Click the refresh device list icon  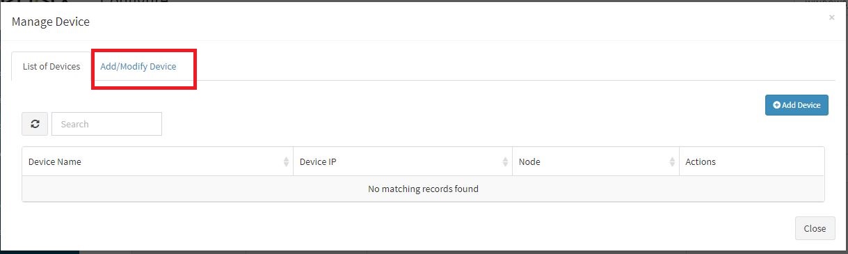click(35, 124)
